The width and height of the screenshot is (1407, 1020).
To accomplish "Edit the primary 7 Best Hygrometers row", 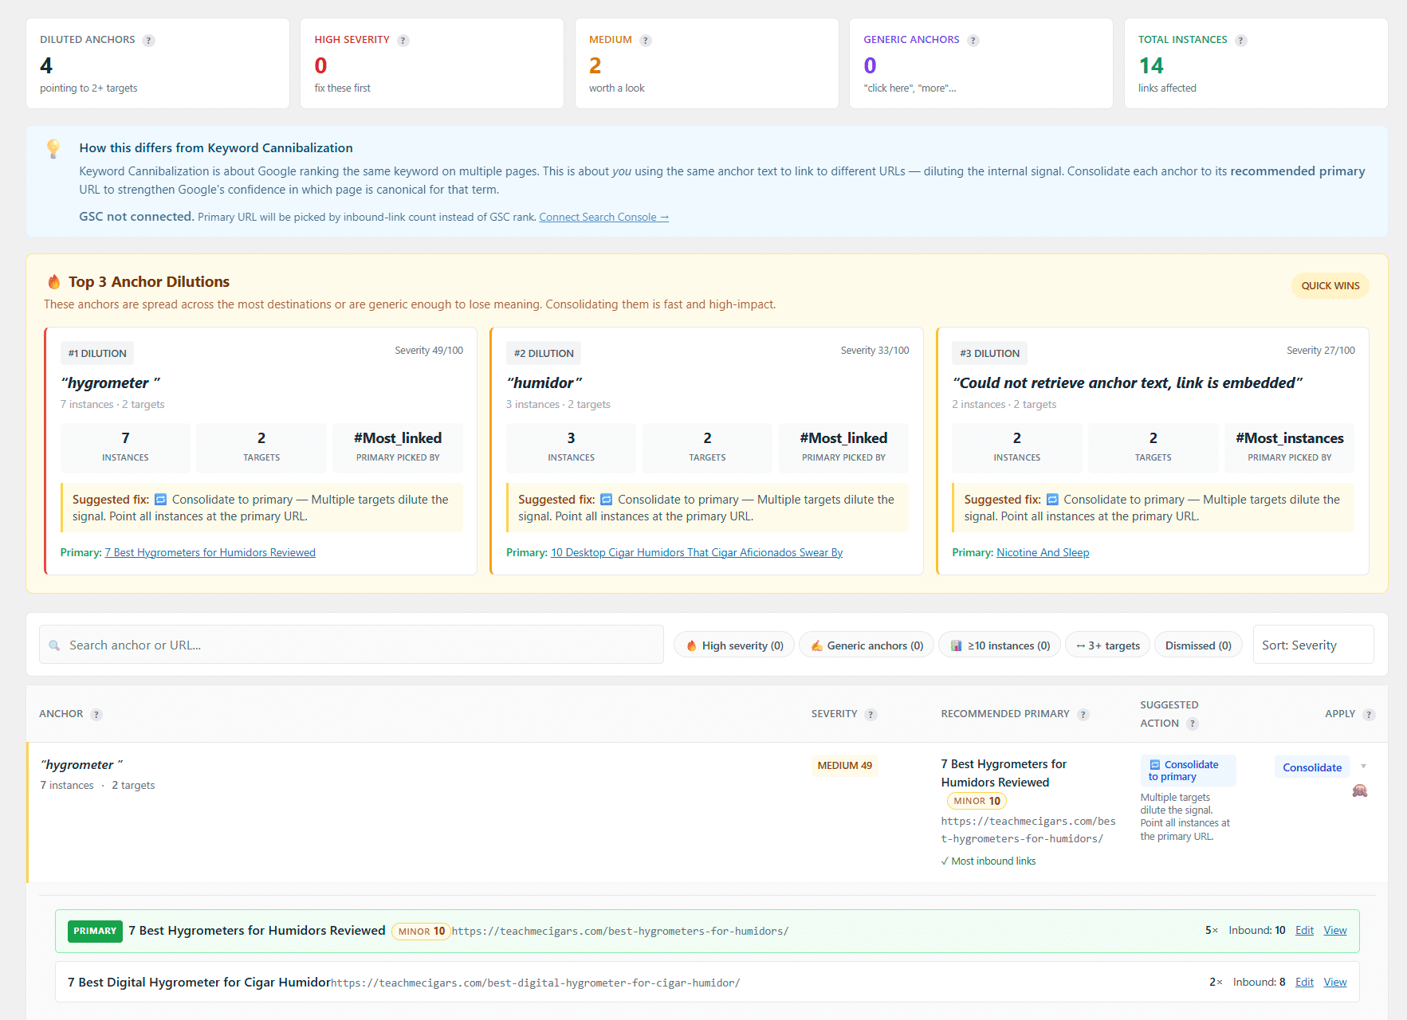I will pos(1304,931).
